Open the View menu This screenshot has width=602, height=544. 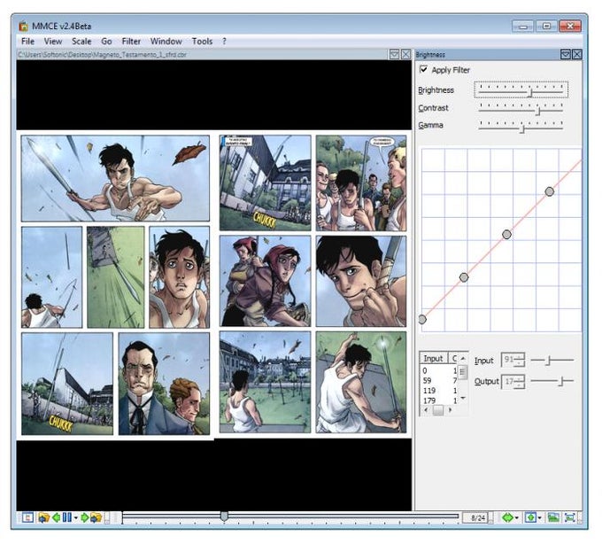[52, 41]
